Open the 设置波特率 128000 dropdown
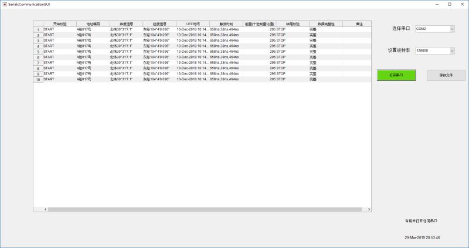The width and height of the screenshot is (469, 248). click(435, 51)
